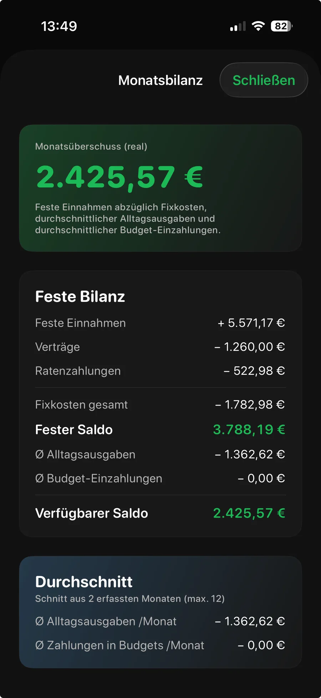Tap the Feste Bilanz heading
This screenshot has width=321, height=698.
click(80, 296)
